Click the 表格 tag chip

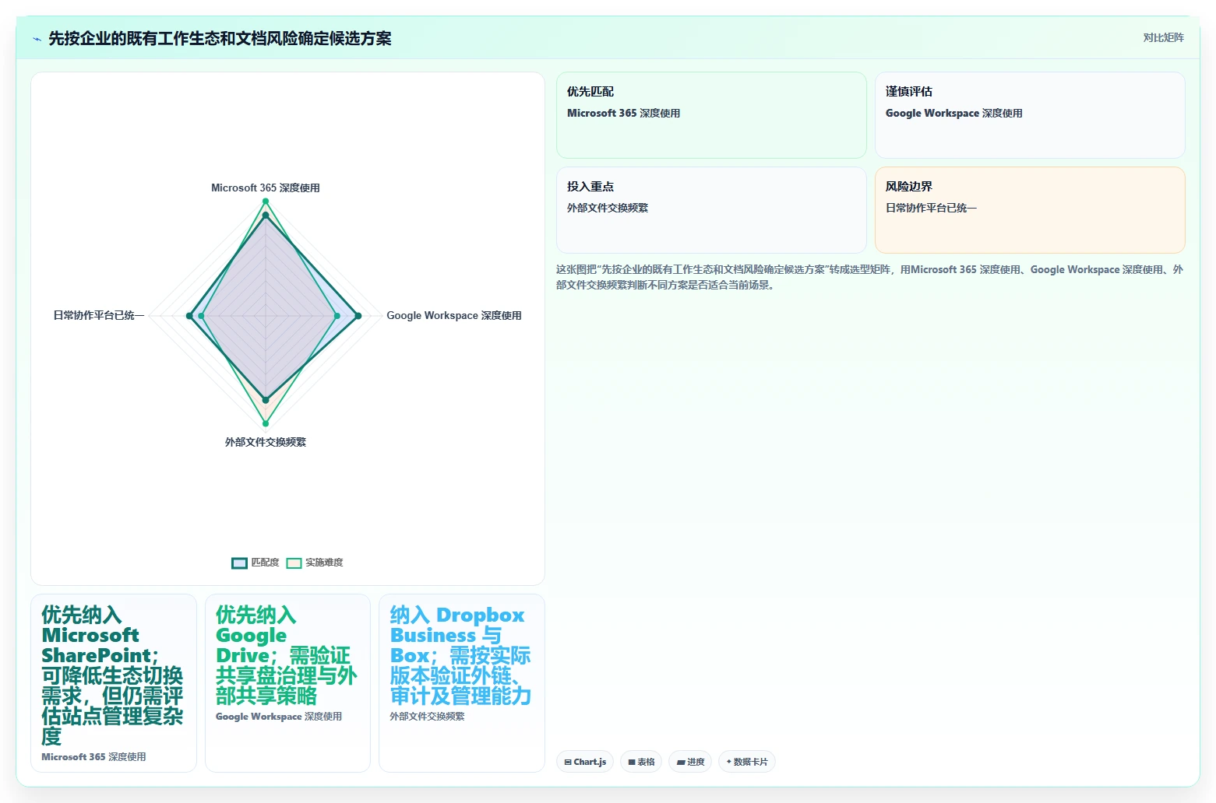(641, 762)
